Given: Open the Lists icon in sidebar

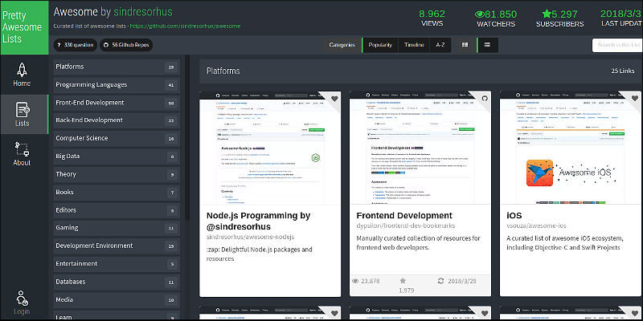Looking at the screenshot, I should [22, 110].
